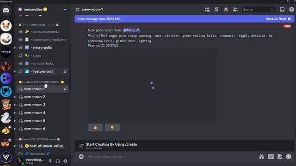Open the GIF picker

click(x=271, y=157)
